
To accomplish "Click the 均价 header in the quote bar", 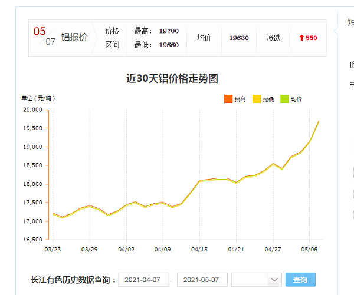I will coord(204,38).
